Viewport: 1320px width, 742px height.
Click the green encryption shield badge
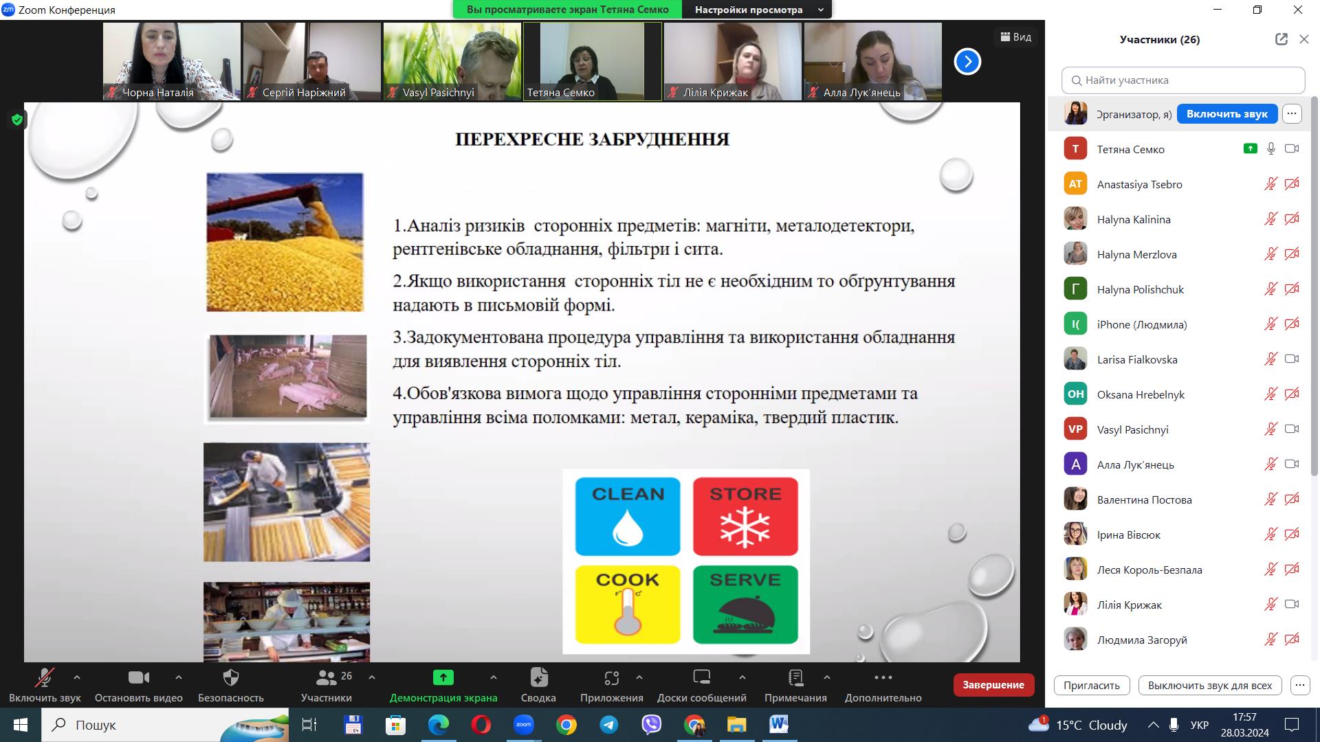pyautogui.click(x=17, y=120)
